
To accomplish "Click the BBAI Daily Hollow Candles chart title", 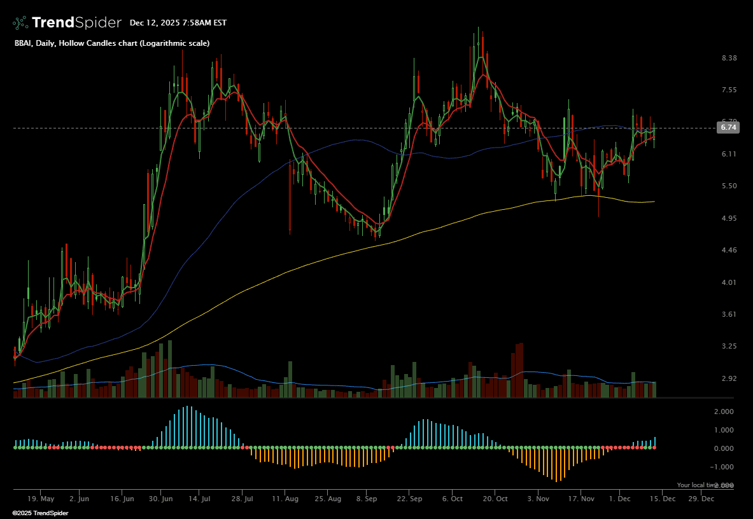I will coord(112,43).
